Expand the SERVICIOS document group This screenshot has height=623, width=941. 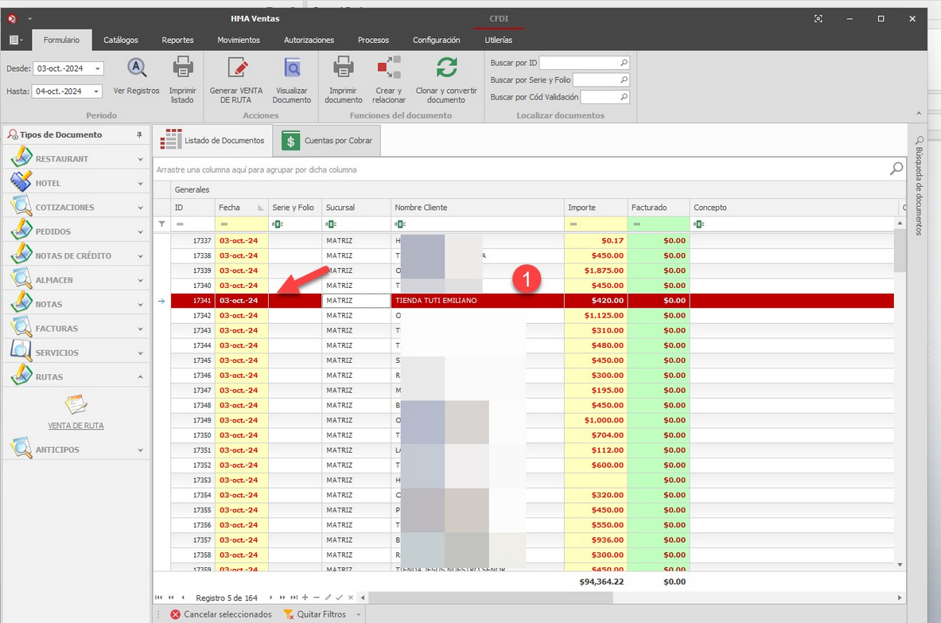click(x=76, y=353)
